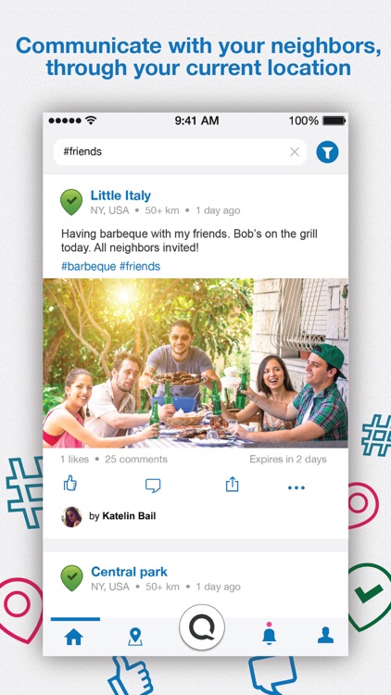Open comments on the barbeque post
Screen dimensions: 391x695
coord(153,486)
